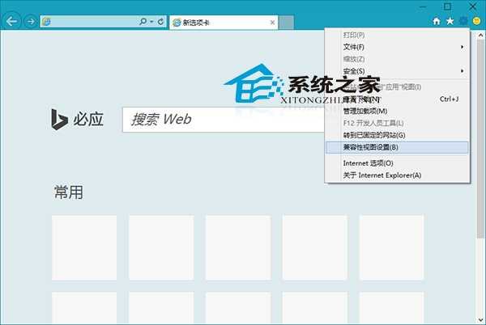
Task: Click the Refresh icon in address bar
Action: (x=160, y=21)
